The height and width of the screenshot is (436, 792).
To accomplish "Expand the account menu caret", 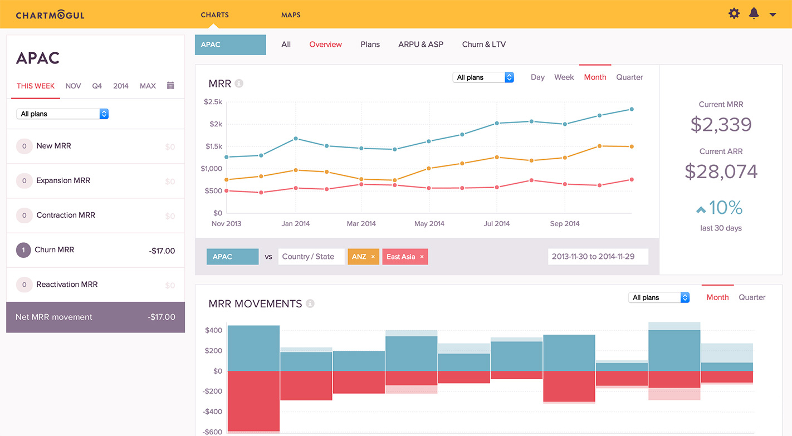I will pyautogui.click(x=773, y=15).
